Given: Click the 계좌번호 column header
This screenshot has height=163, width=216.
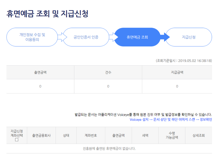Looking at the screenshot, I should point(91,136).
